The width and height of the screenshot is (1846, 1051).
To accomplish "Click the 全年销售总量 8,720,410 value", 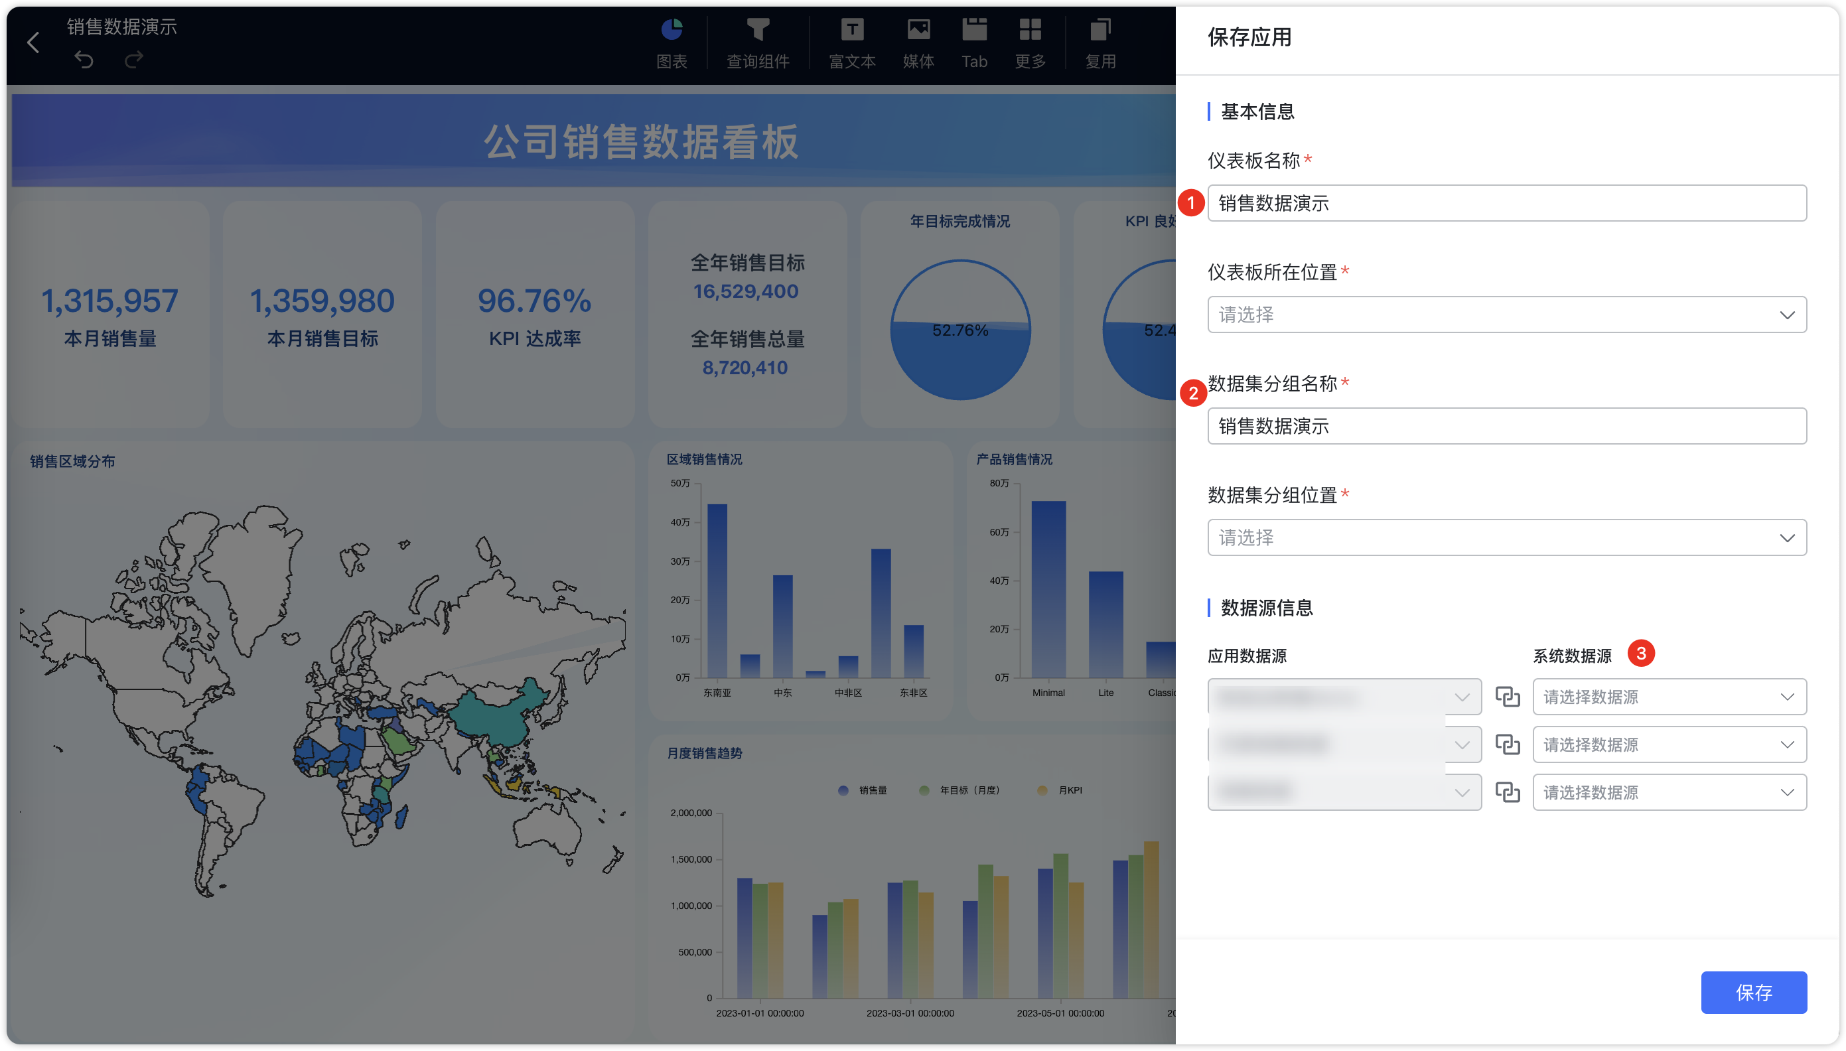I will 745,368.
